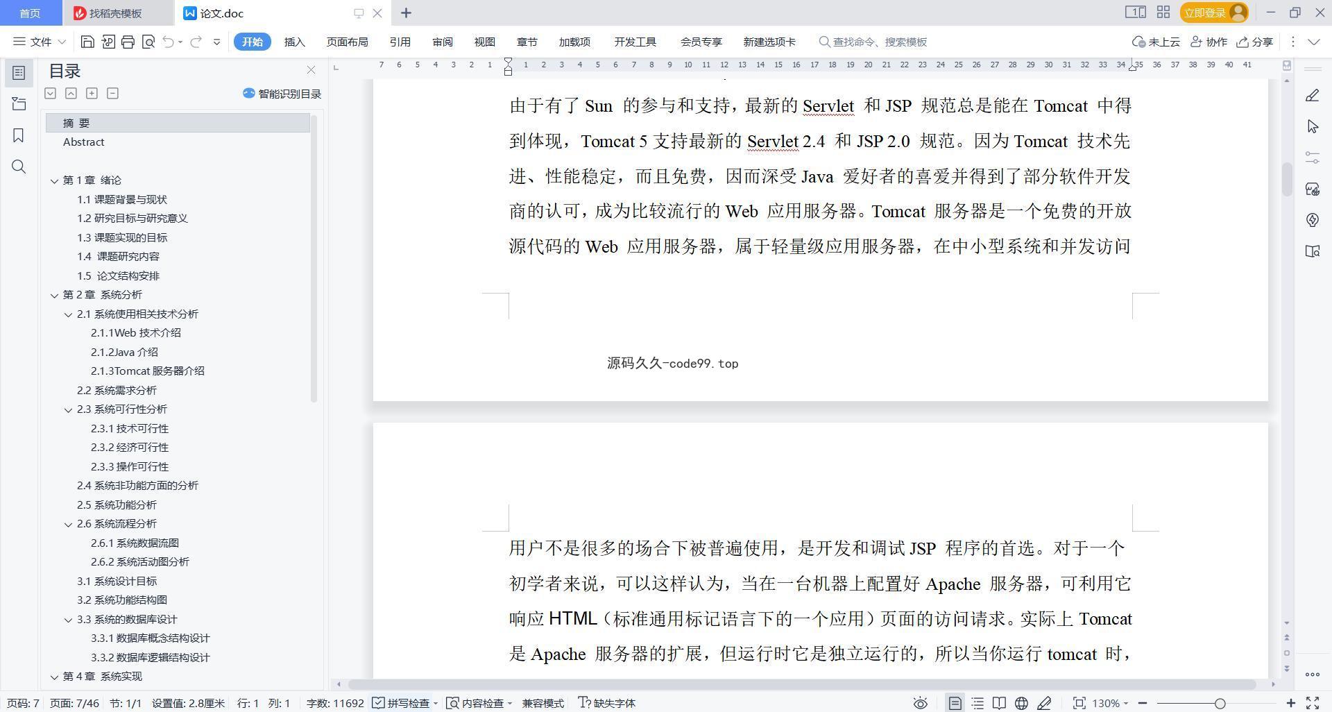1332x712 pixels.
Task: Open the outline panel icon in left sidebar
Action: [x=19, y=73]
